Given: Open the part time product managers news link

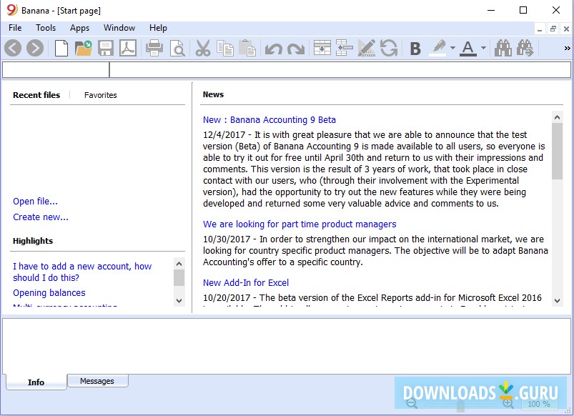Looking at the screenshot, I should [300, 224].
